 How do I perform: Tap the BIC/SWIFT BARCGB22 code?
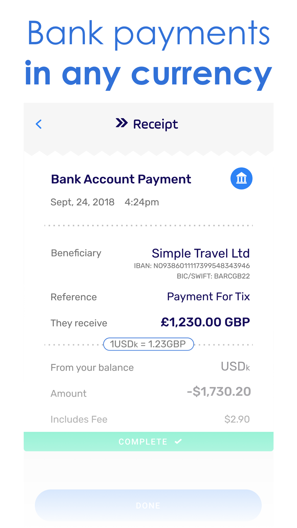coord(213,276)
